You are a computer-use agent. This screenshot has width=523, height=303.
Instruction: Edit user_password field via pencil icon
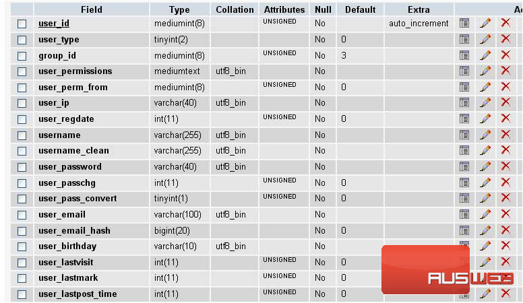pyautogui.click(x=485, y=166)
